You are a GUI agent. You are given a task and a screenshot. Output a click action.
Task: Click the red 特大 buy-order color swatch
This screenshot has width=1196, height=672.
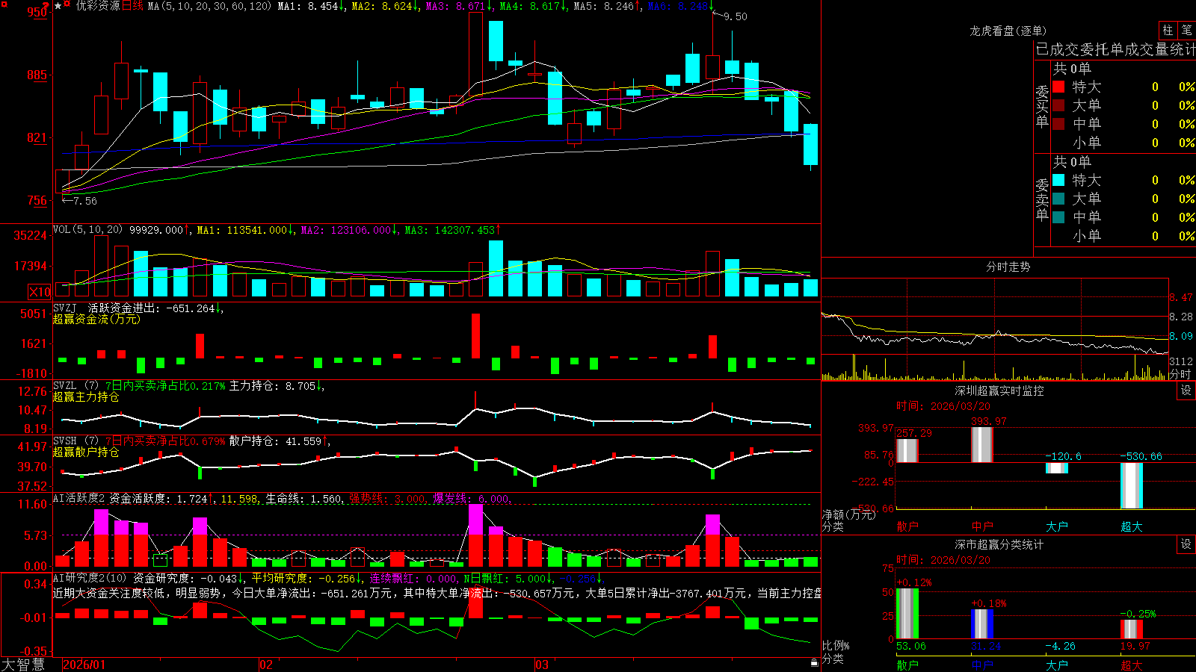(1058, 87)
